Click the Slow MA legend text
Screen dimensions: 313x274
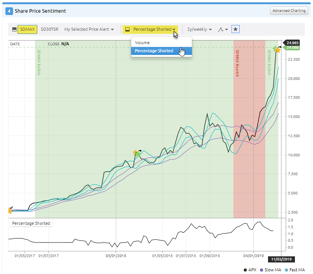(273, 270)
